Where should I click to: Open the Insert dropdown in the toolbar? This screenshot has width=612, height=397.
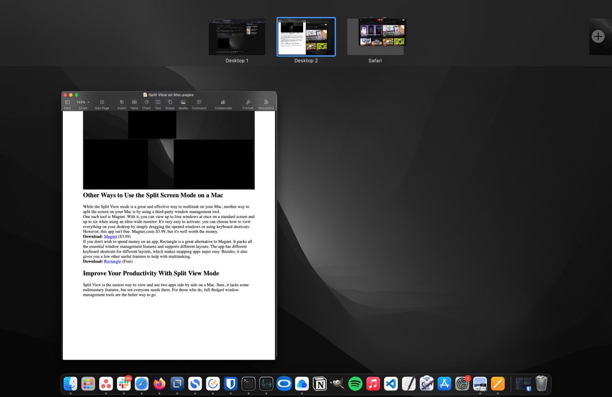[x=122, y=103]
